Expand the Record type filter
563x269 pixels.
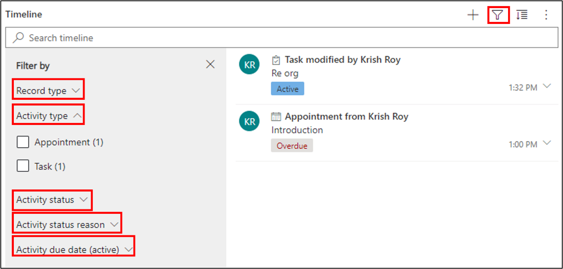[x=48, y=91]
